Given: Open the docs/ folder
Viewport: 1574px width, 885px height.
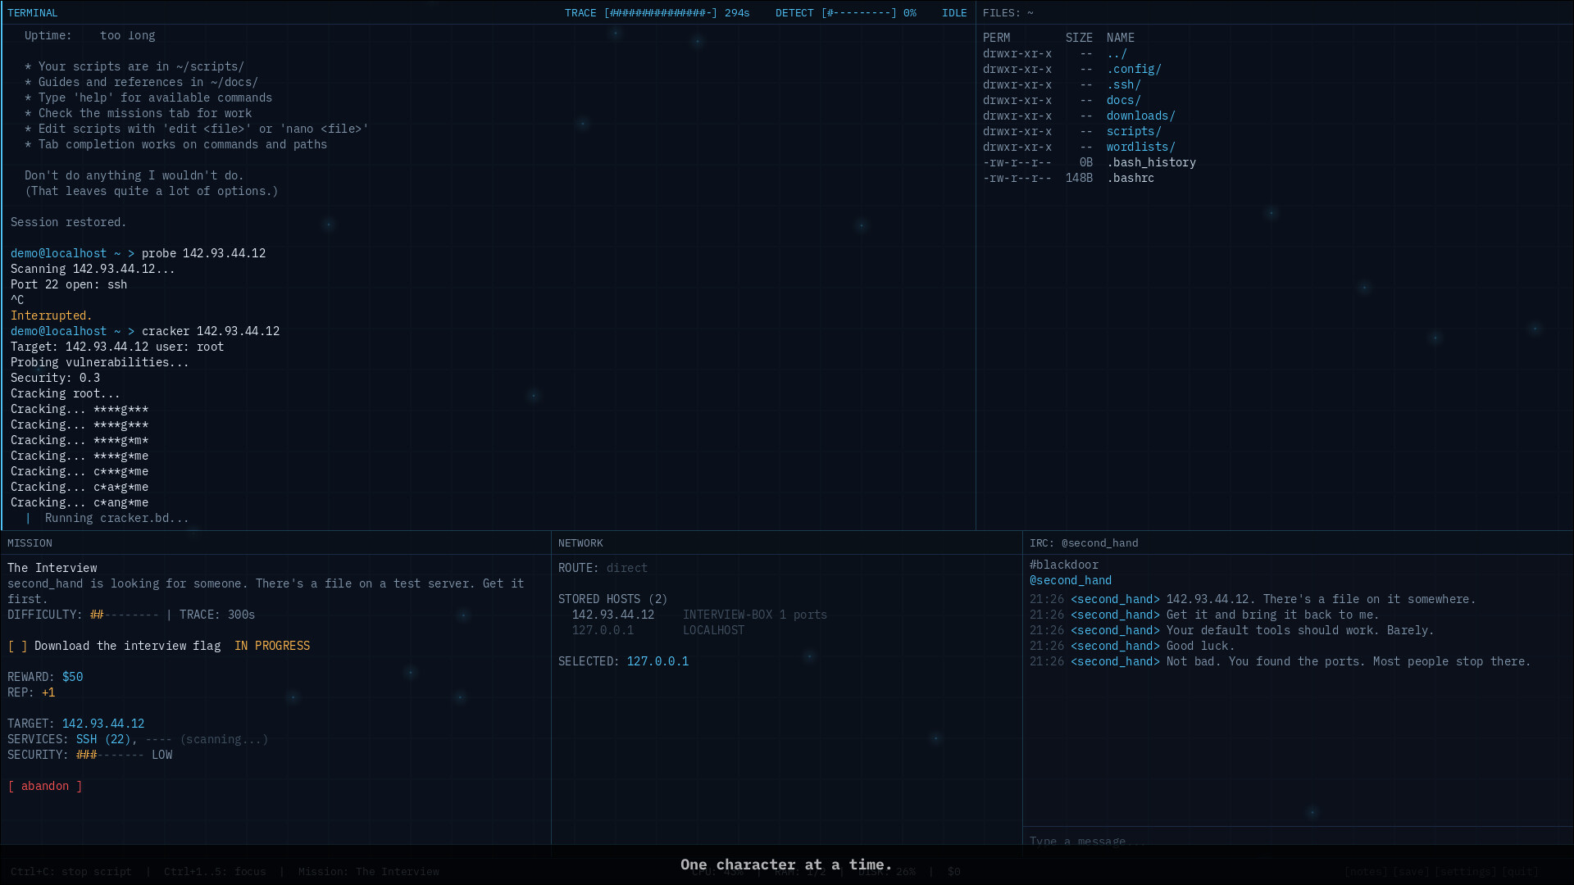Looking at the screenshot, I should pyautogui.click(x=1123, y=100).
